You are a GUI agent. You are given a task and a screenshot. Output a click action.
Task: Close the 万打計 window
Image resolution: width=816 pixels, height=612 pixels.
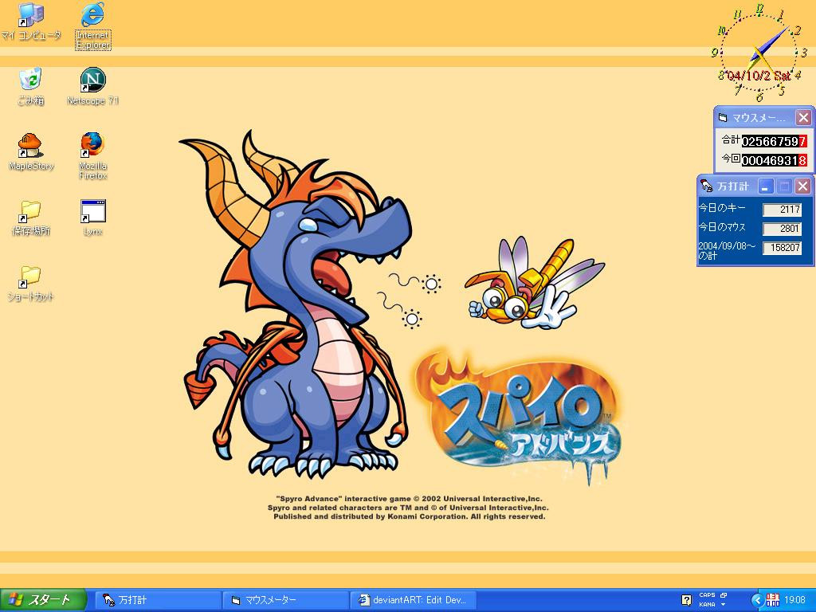click(x=803, y=186)
